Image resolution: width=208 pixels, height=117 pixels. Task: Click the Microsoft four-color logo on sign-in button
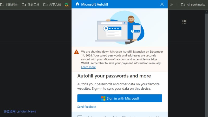(x=103, y=99)
